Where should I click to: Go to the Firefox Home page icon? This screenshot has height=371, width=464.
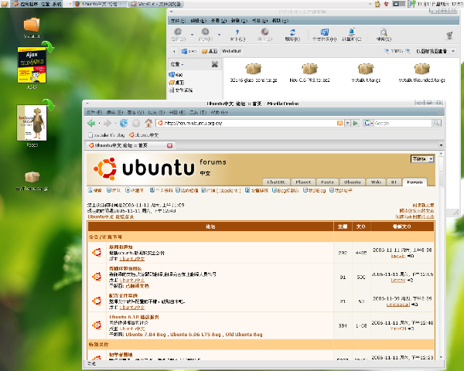coord(148,123)
